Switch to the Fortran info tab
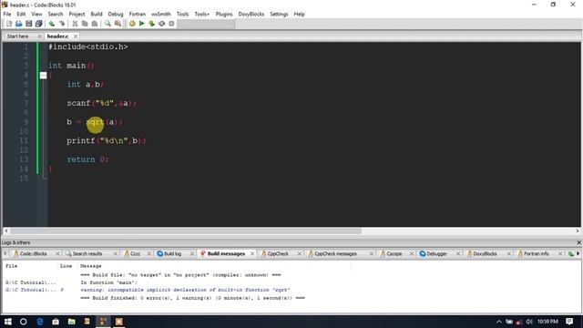This screenshot has height=328, width=583. (537, 253)
